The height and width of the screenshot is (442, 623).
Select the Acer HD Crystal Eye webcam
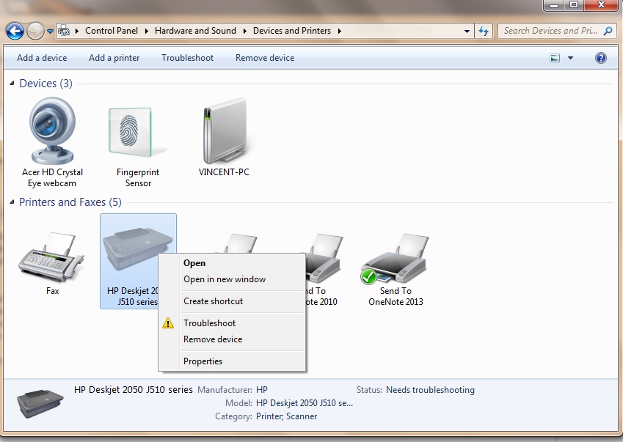52,142
